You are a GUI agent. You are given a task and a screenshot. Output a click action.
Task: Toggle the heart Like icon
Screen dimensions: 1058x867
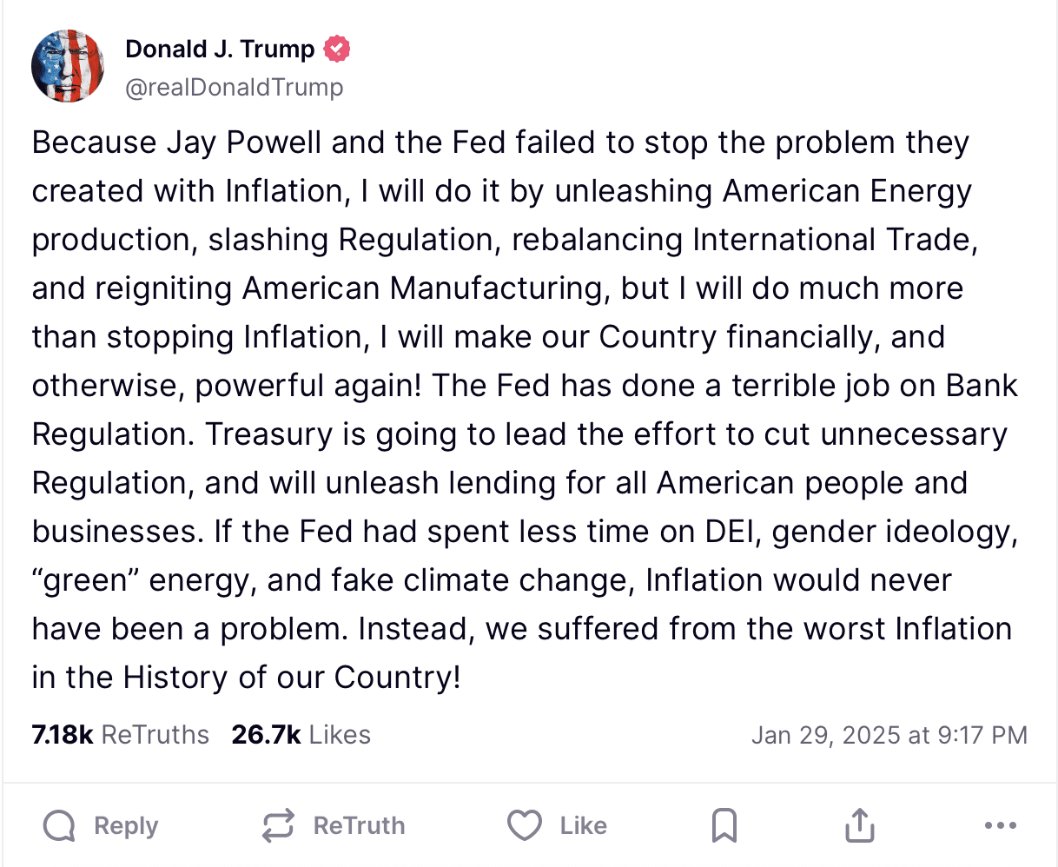[525, 826]
